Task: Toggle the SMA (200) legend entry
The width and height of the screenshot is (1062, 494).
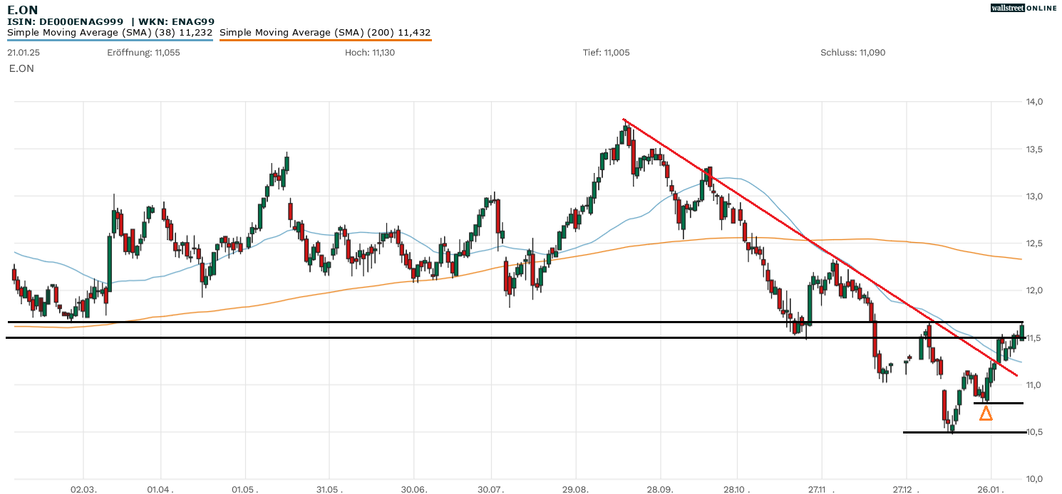Action: [325, 33]
